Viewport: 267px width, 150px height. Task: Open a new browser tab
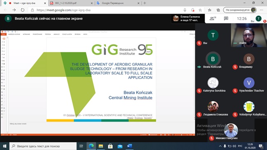point(145,3)
